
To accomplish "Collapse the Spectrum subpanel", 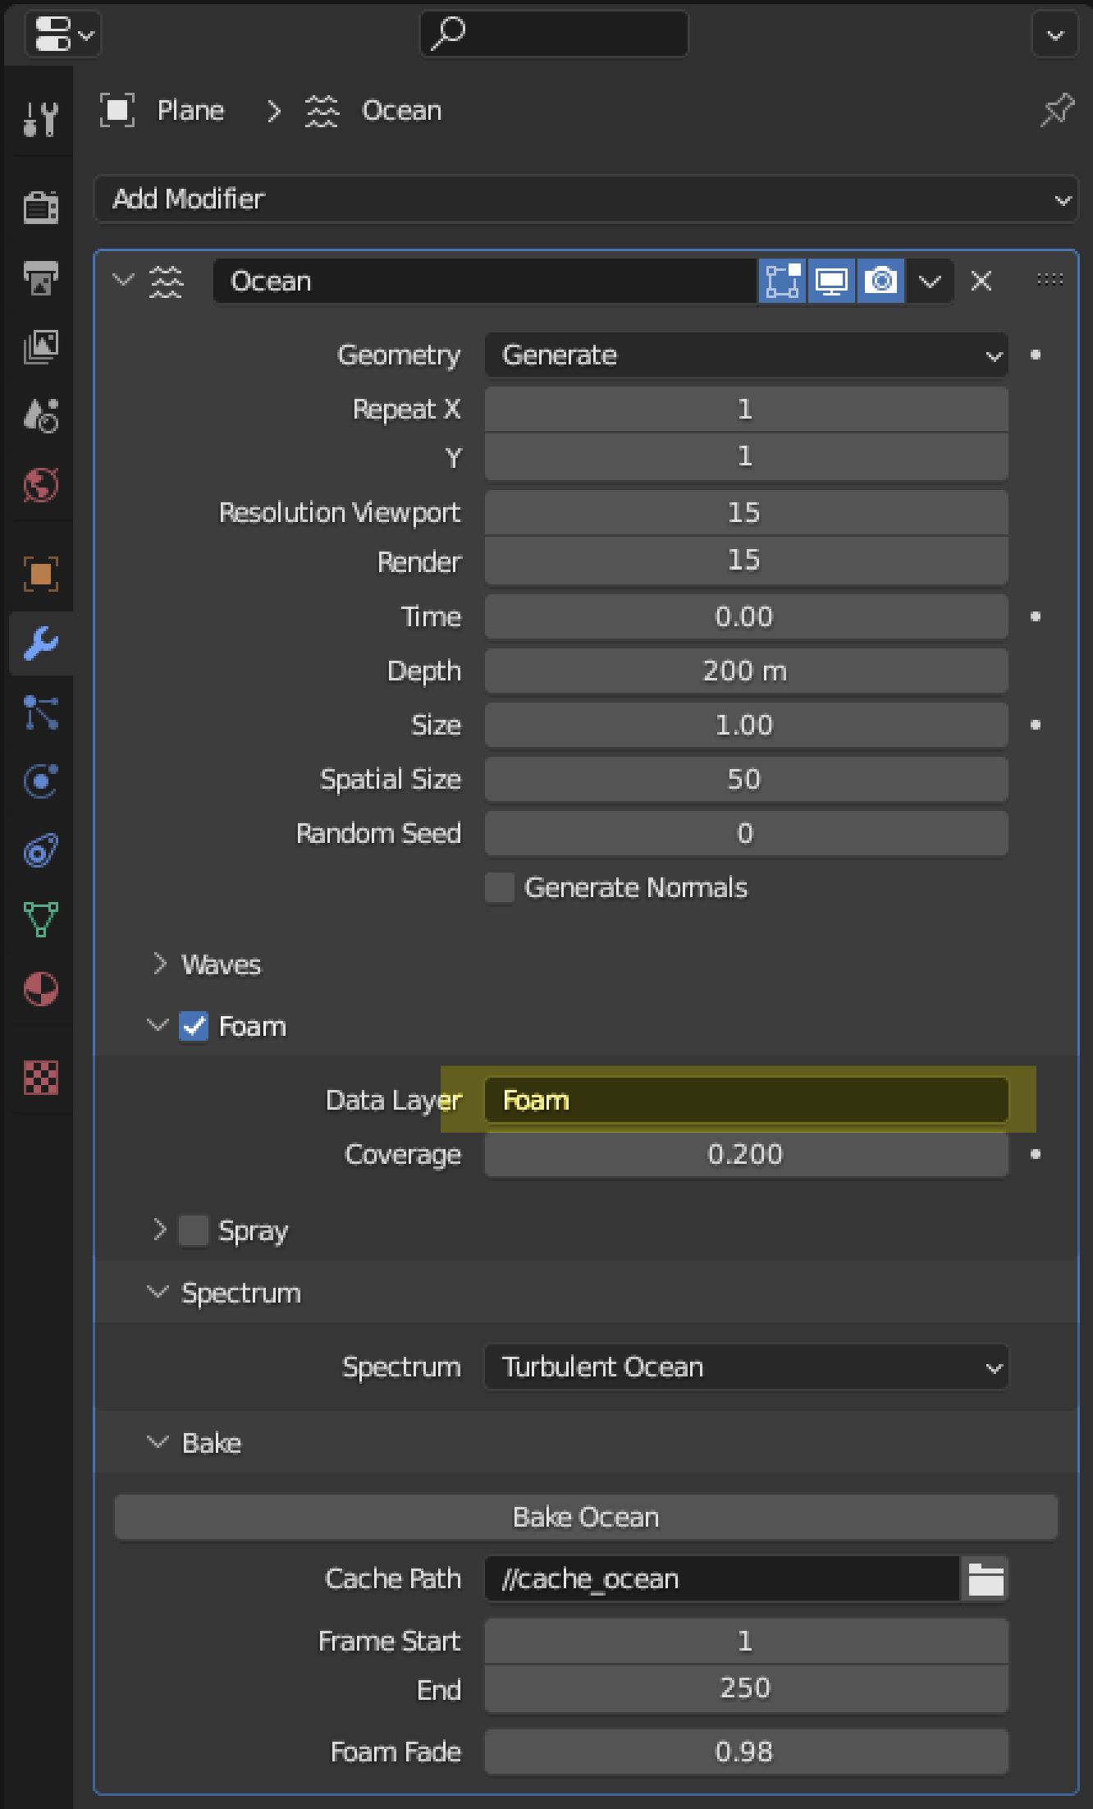I will pos(158,1292).
